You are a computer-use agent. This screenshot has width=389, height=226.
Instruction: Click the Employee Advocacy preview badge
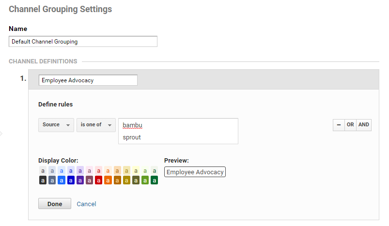[x=195, y=172]
